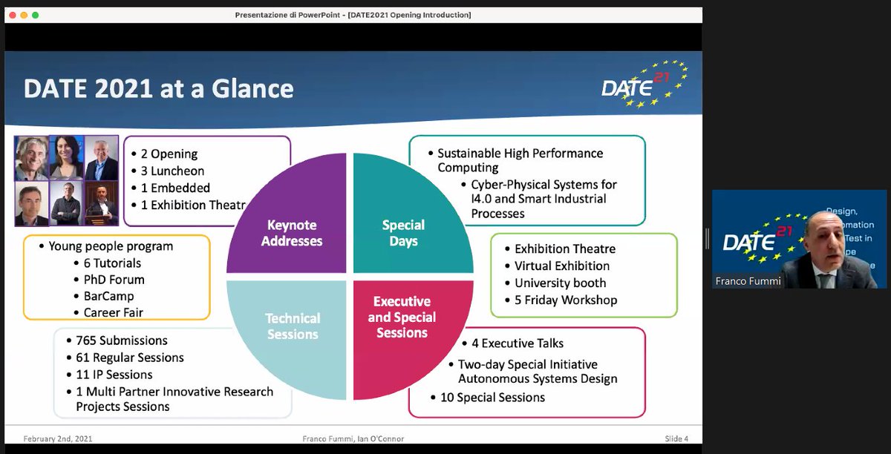Click the red close traffic light button
891x454 pixels.
tap(12, 13)
